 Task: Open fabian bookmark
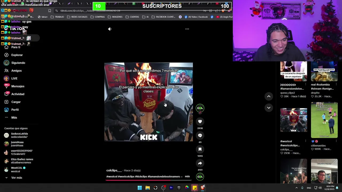coord(42,17)
